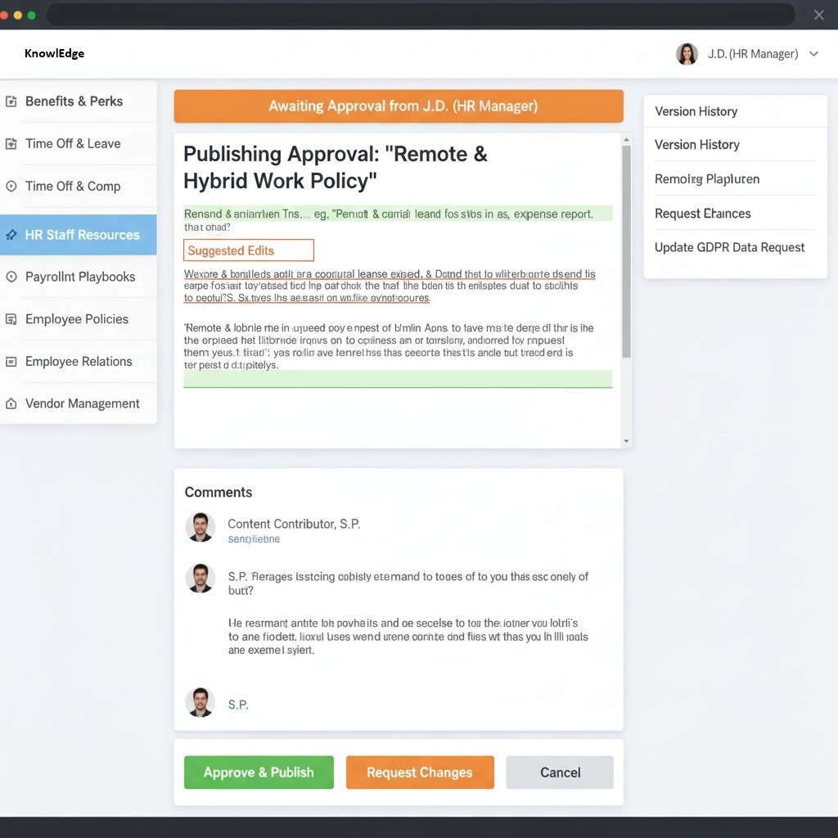Click the Request Changes button
The width and height of the screenshot is (838, 838).
[420, 773]
